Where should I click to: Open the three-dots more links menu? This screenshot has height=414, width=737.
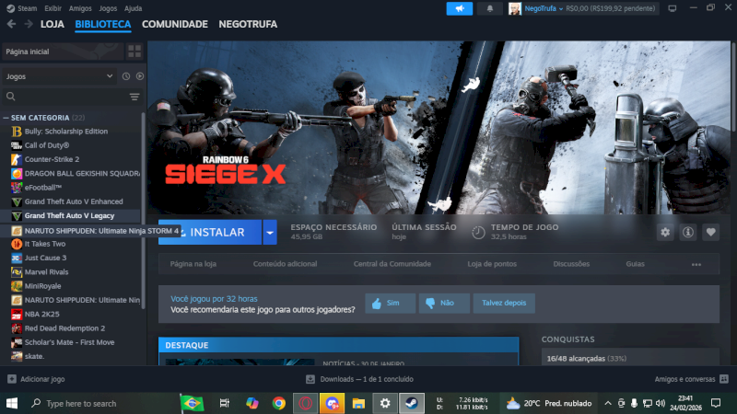[x=696, y=264]
